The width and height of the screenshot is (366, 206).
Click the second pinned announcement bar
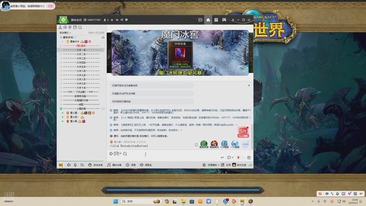[x=151, y=93]
